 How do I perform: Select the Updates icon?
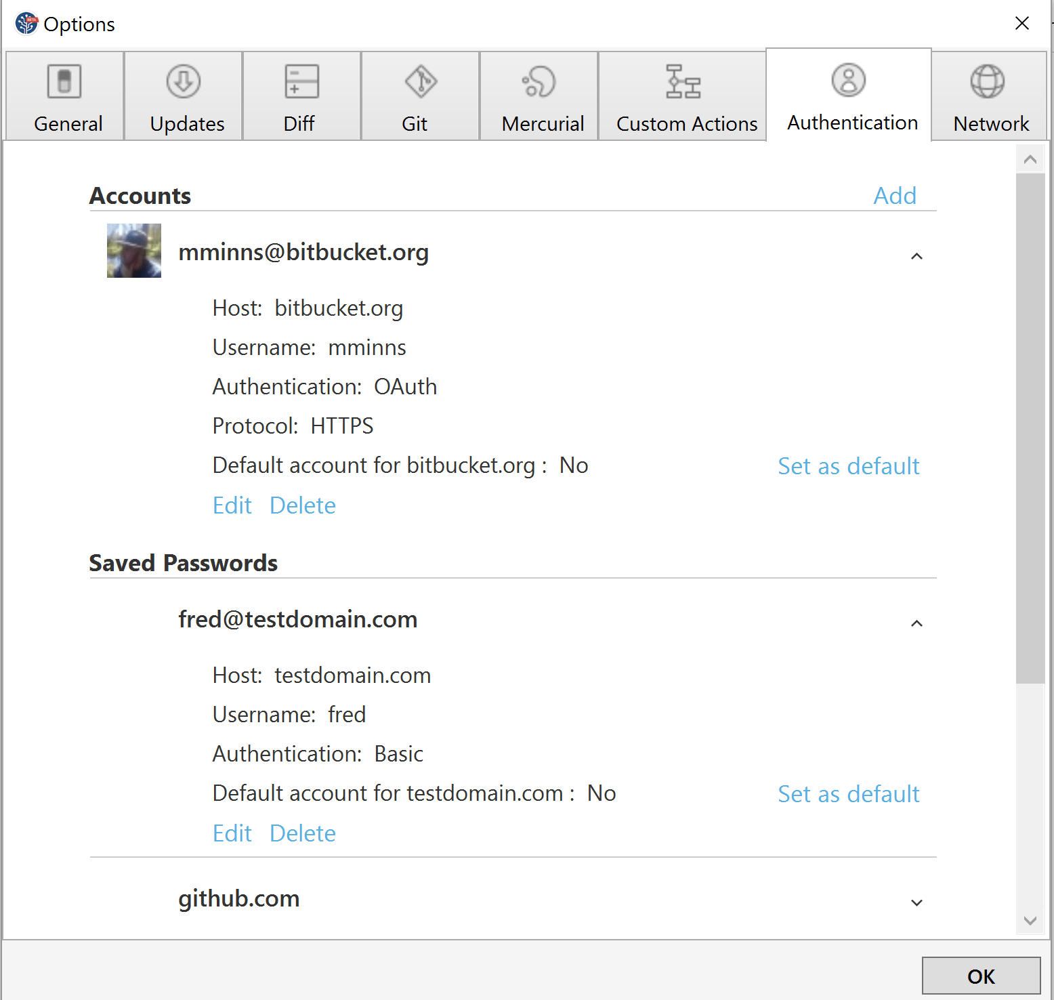click(183, 80)
